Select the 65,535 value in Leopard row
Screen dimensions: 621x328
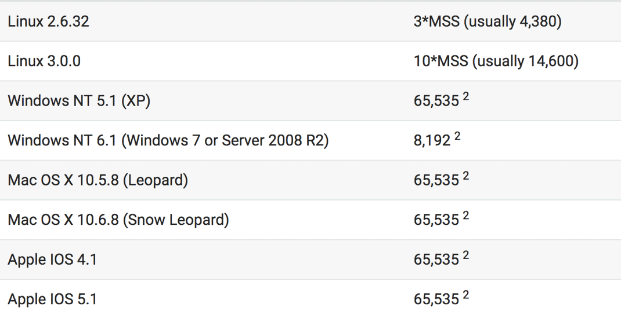tap(436, 180)
